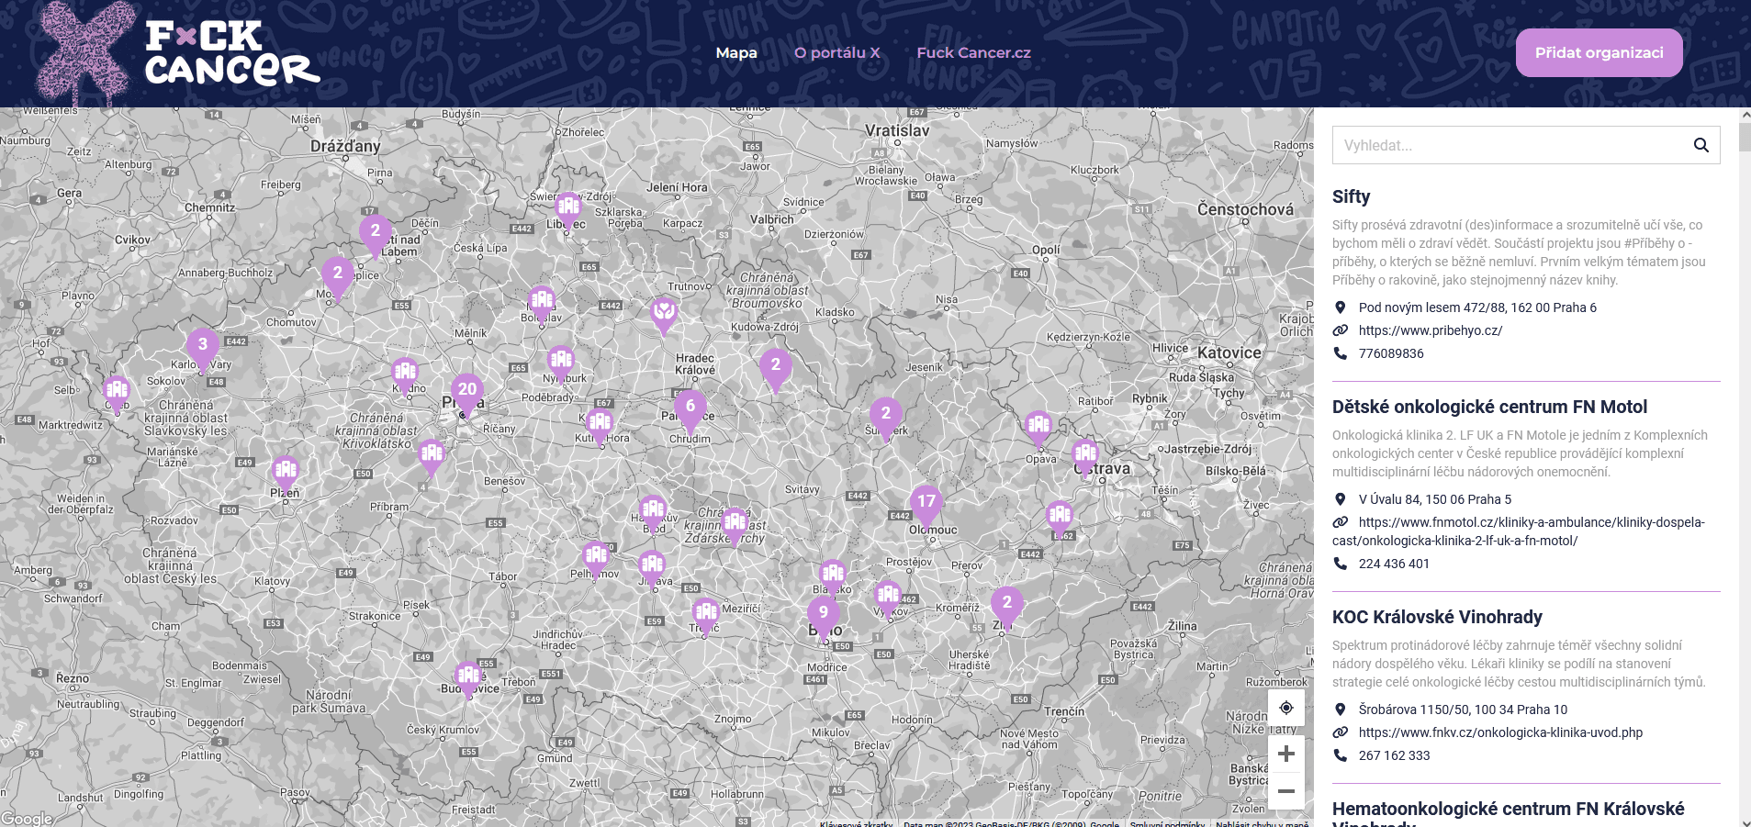Select the organization marker at Ostrava

[1085, 456]
